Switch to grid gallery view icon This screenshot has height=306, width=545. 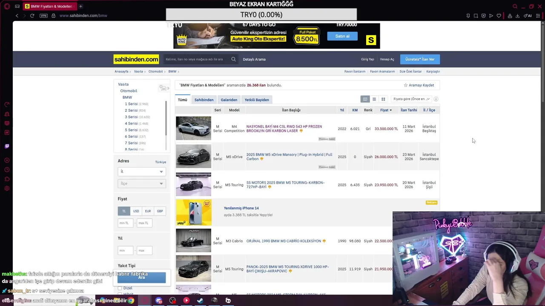(x=383, y=99)
